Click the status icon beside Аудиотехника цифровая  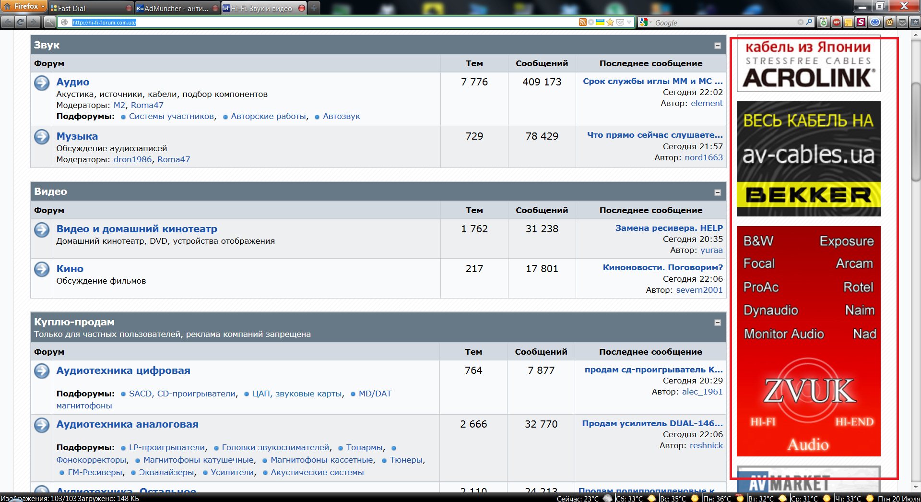[42, 371]
